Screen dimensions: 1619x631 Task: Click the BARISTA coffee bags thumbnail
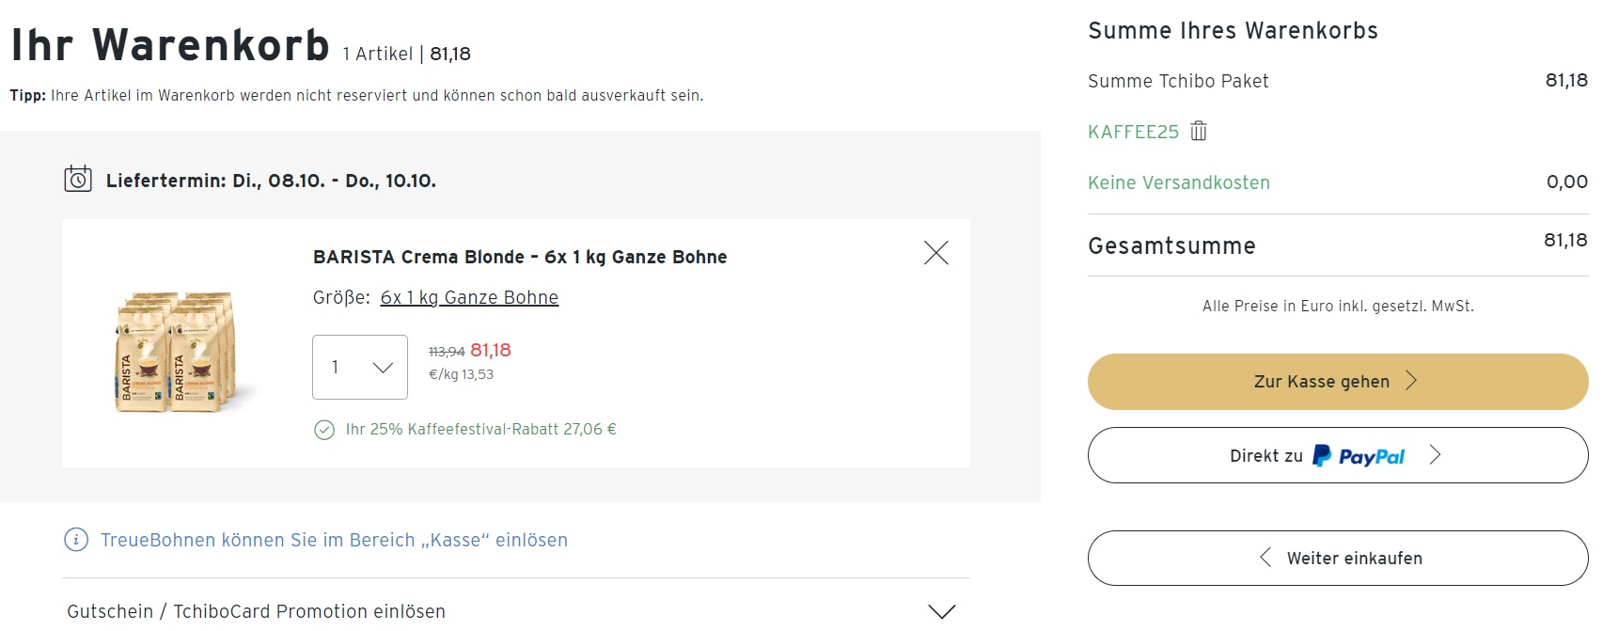point(176,352)
